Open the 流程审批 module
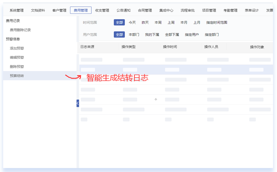 click(188, 10)
